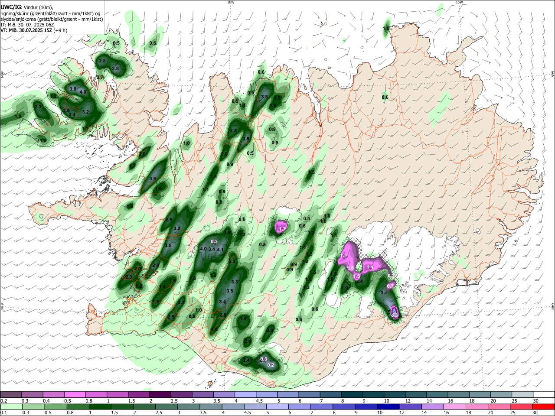Click the '0.2' label in the top legend row
This screenshot has height=416, width=555.
click(x=4, y=401)
